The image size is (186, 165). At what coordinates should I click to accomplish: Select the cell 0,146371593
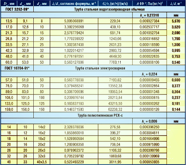74,110
